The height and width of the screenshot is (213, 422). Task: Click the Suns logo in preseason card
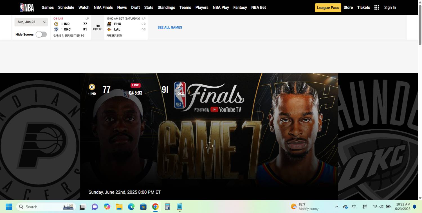109,24
